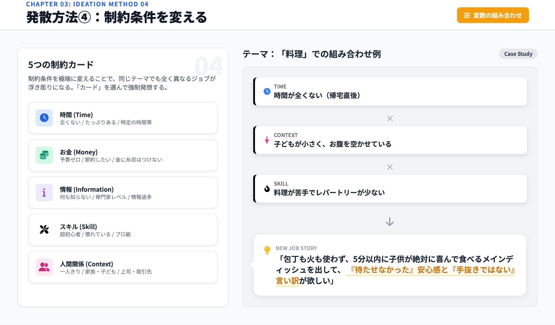Screen dimensions: 555x325
Task: Click the flame icon beside SKILL
Action: pyautogui.click(x=267, y=189)
